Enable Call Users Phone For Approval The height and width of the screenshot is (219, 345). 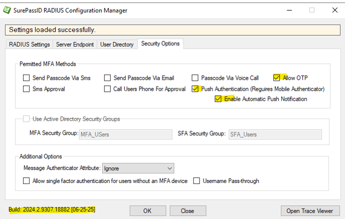click(107, 89)
